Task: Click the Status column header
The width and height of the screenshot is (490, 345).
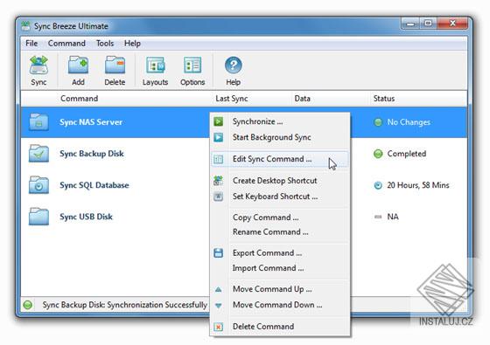Action: 384,99
